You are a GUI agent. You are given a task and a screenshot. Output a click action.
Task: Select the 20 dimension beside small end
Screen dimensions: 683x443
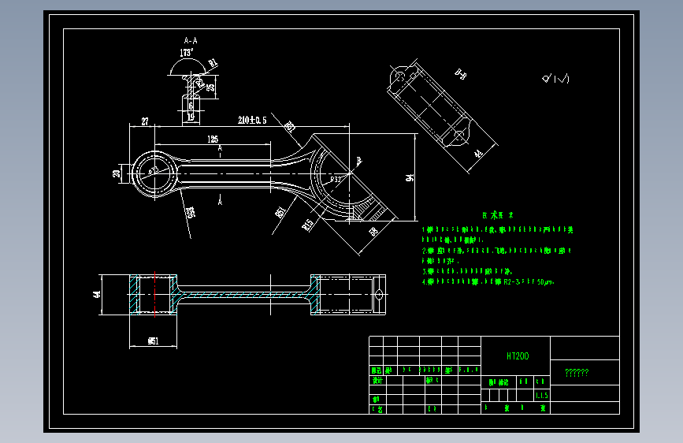(x=116, y=173)
